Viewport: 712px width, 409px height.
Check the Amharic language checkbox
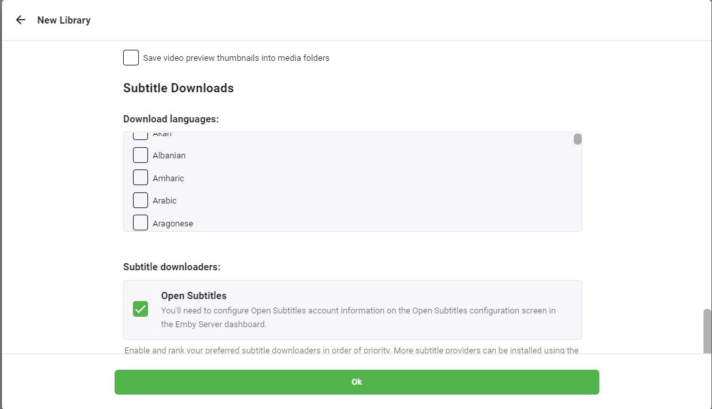click(140, 177)
